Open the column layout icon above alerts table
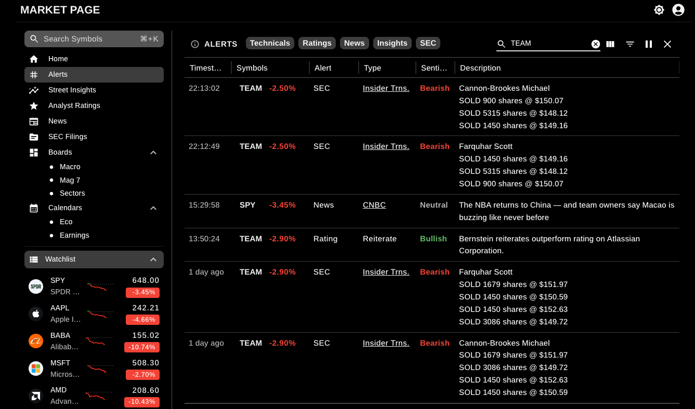Image resolution: width=695 pixels, height=409 pixels. pyautogui.click(x=610, y=44)
